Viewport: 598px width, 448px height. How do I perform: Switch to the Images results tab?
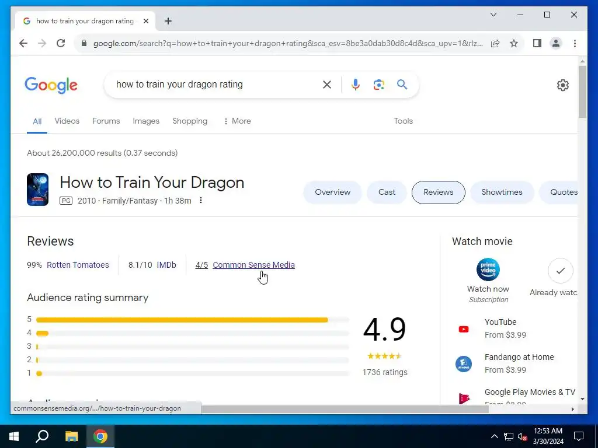point(146,121)
